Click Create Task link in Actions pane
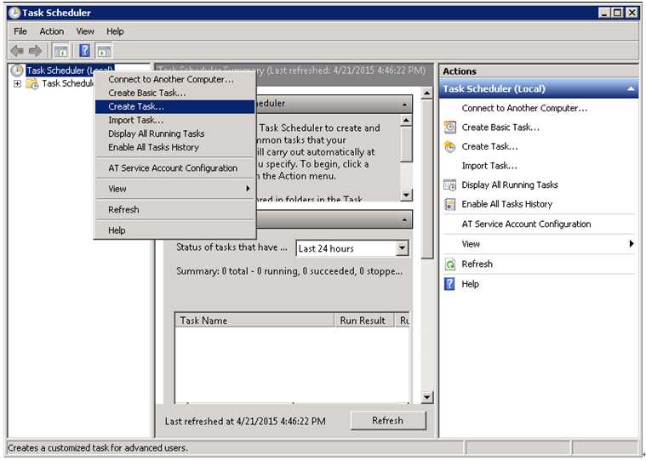The height and width of the screenshot is (460, 646). pos(490,146)
